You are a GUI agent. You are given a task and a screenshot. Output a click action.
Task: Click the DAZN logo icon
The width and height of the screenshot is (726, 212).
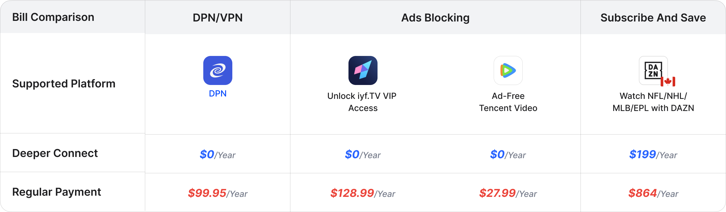click(x=653, y=70)
